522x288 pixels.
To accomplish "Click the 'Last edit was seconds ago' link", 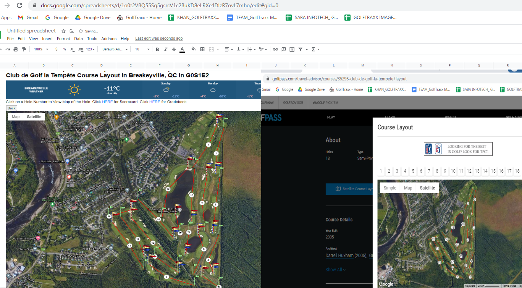I will pos(159,39).
